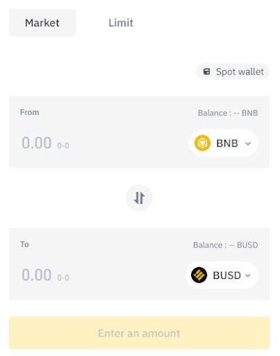Click the yellow BNB coin icon

point(202,143)
